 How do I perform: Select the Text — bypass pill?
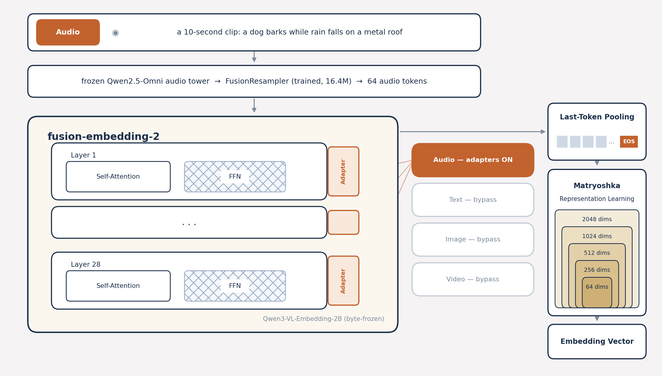[x=473, y=200]
